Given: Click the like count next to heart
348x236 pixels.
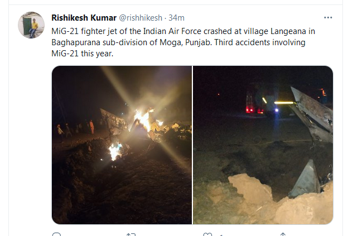Looking at the screenshot, I should (221, 235).
